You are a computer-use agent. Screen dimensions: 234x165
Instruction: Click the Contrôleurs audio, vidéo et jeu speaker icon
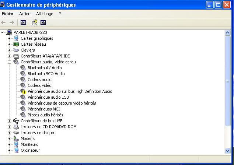(x=16, y=62)
